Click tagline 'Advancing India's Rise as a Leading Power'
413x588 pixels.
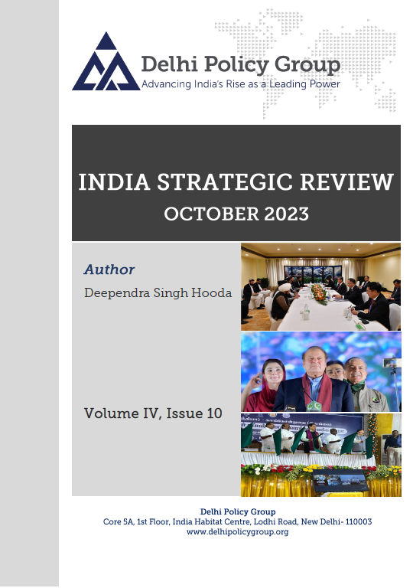pos(241,84)
